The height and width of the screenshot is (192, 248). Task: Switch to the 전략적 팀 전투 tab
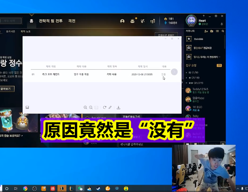click(x=51, y=21)
